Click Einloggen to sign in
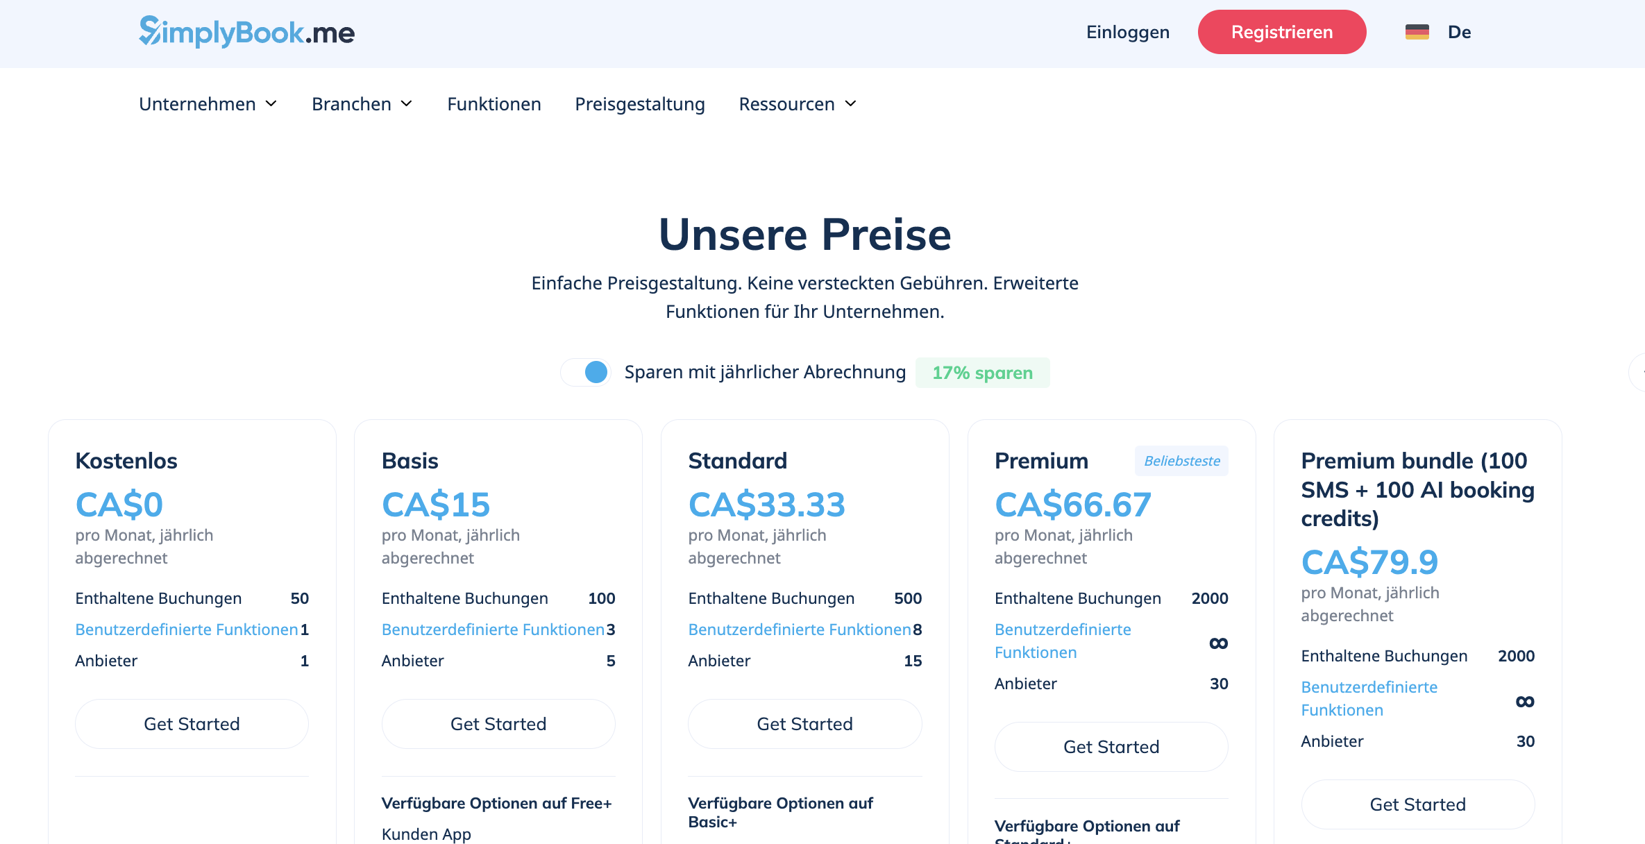1645x844 pixels. [1127, 32]
